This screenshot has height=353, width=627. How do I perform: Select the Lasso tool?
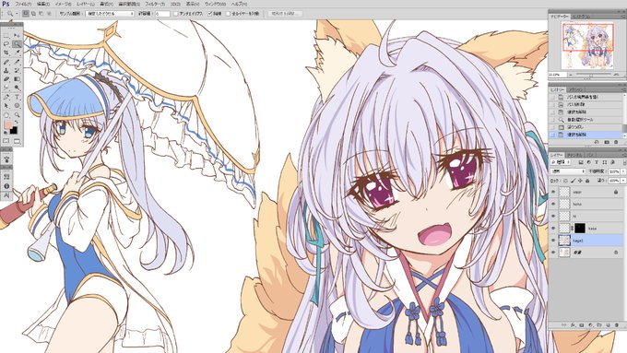click(x=6, y=44)
